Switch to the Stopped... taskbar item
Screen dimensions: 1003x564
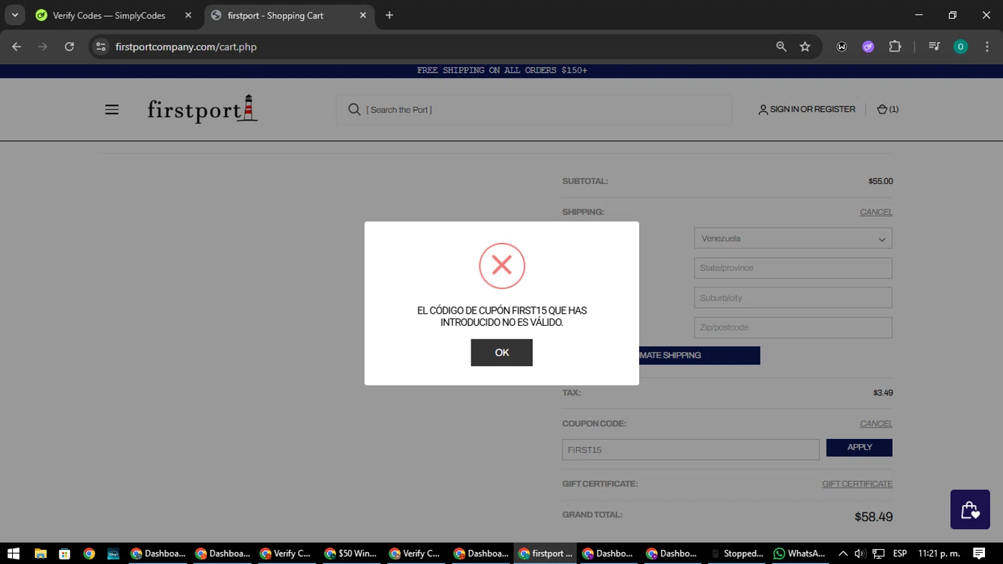(x=738, y=553)
